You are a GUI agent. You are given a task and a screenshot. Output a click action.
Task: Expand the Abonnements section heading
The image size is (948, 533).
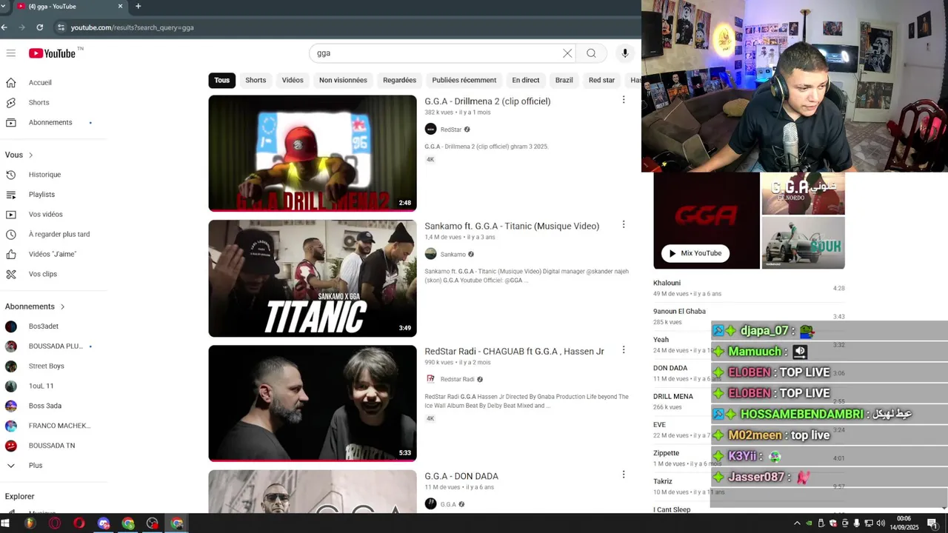point(35,306)
